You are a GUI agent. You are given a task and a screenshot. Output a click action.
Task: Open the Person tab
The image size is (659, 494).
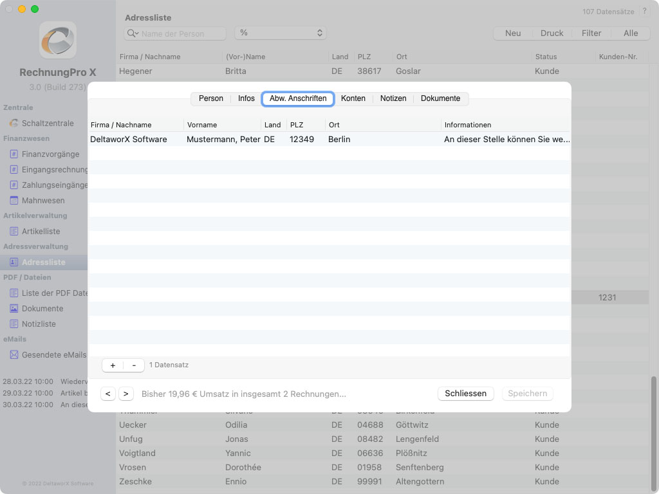coord(210,98)
